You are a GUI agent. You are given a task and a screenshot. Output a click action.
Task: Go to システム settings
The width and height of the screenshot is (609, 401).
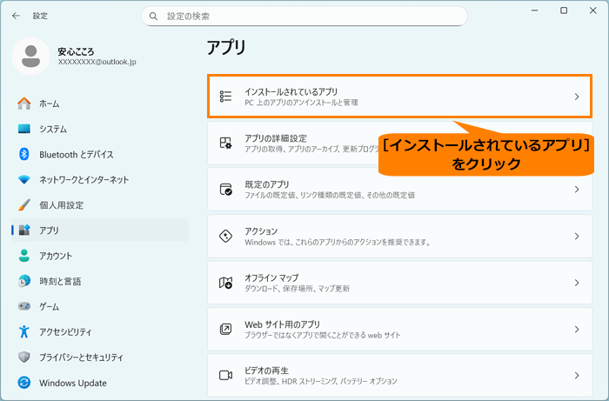pos(100,129)
